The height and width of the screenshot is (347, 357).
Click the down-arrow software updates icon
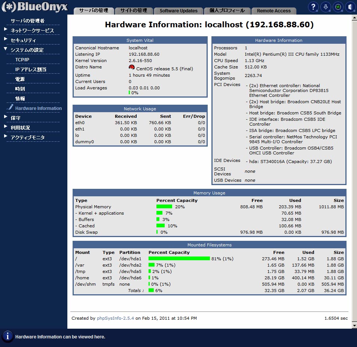326,7
